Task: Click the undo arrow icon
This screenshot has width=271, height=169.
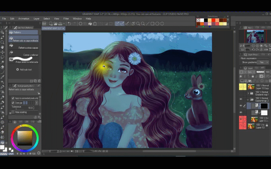Action: pos(69,24)
